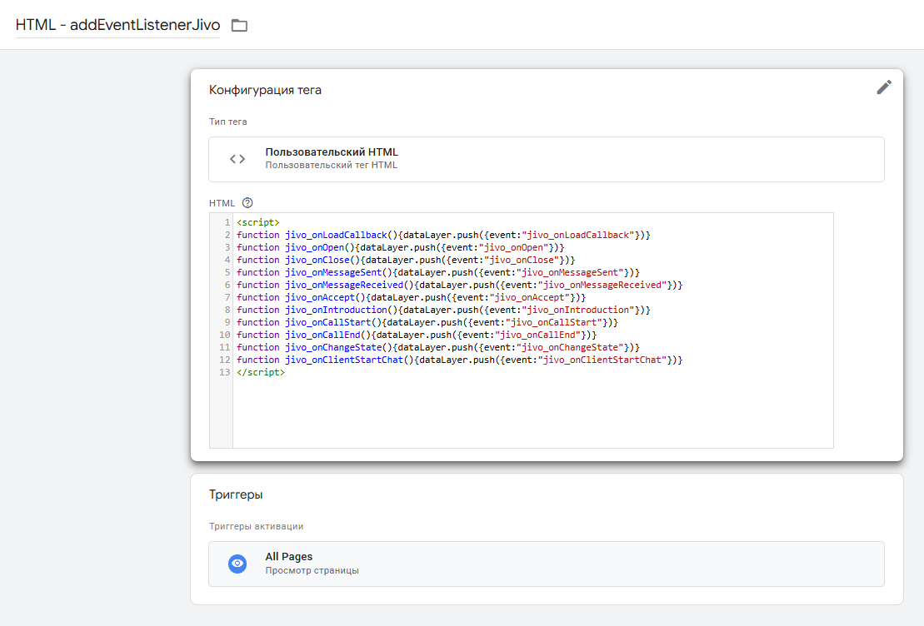Click the jivo_onMessageReceived function line

click(460, 285)
